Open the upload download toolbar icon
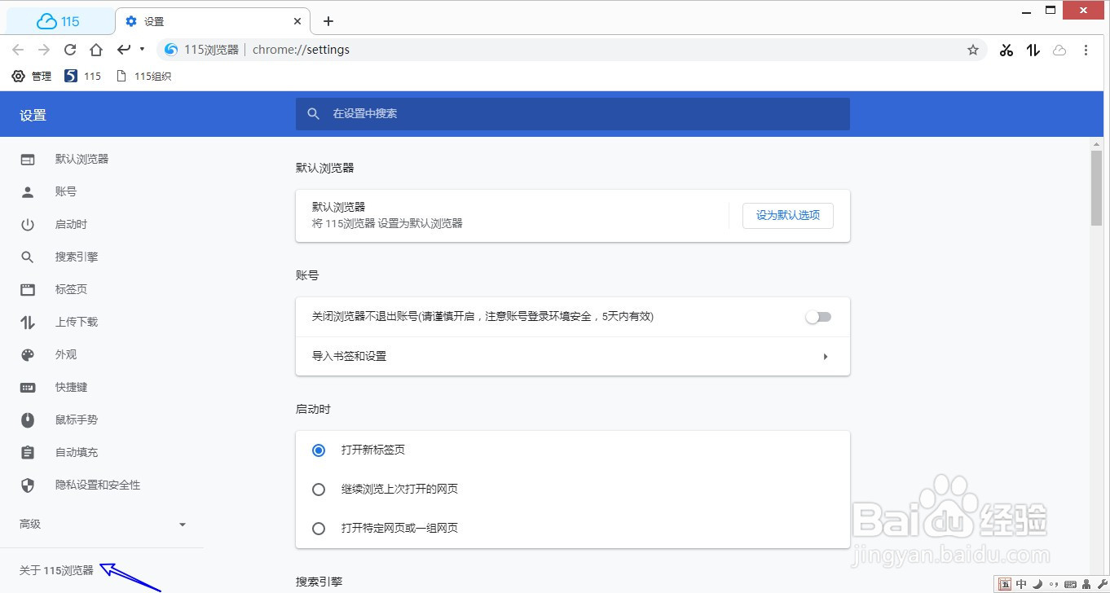 [x=1033, y=50]
